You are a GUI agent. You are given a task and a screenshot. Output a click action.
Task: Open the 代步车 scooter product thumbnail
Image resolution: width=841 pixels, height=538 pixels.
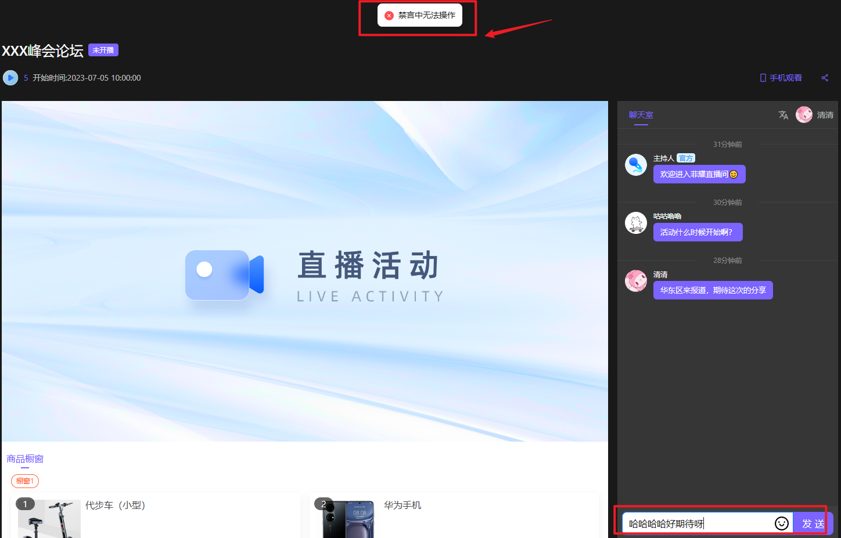(x=49, y=519)
